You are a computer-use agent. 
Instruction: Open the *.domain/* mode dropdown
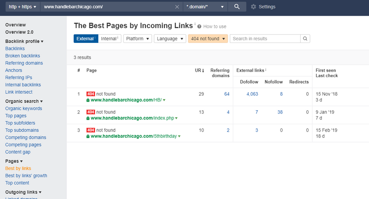click(205, 6)
